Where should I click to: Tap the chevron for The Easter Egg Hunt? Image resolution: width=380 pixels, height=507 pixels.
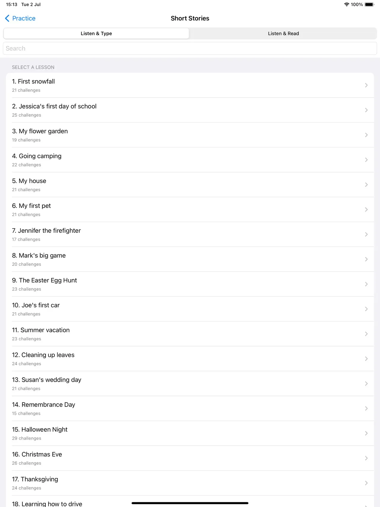point(366,284)
